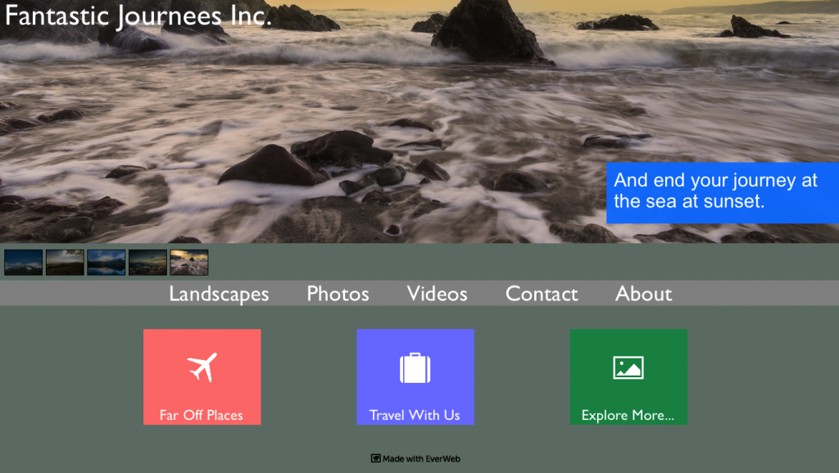Select the second slideshow thumbnail
This screenshot has height=473, width=839.
pos(64,262)
